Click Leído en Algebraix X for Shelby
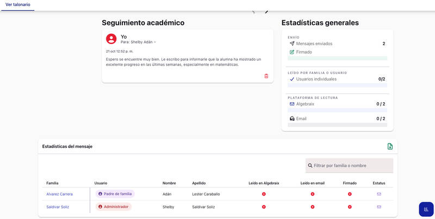 click(x=264, y=207)
